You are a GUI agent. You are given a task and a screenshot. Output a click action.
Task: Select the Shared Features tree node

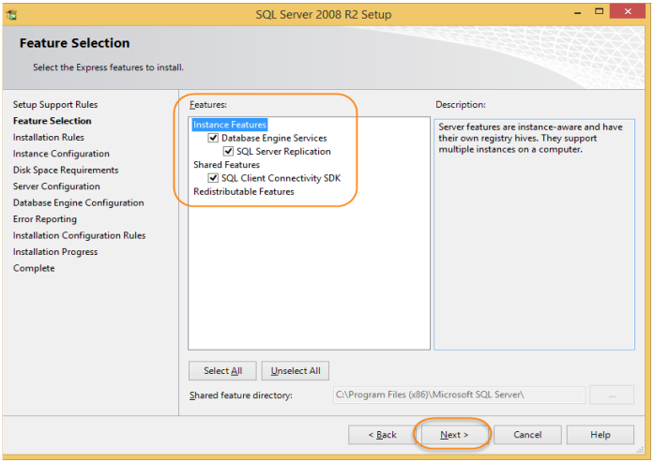pos(226,165)
